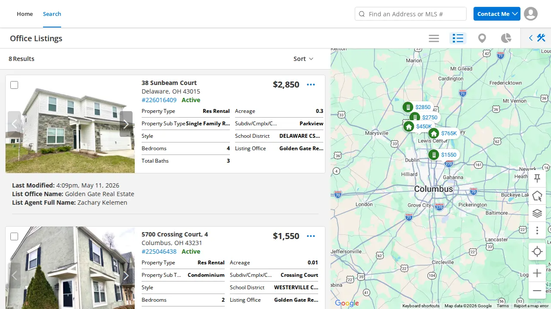
Task: Open the Sort dropdown
Action: pos(303,59)
